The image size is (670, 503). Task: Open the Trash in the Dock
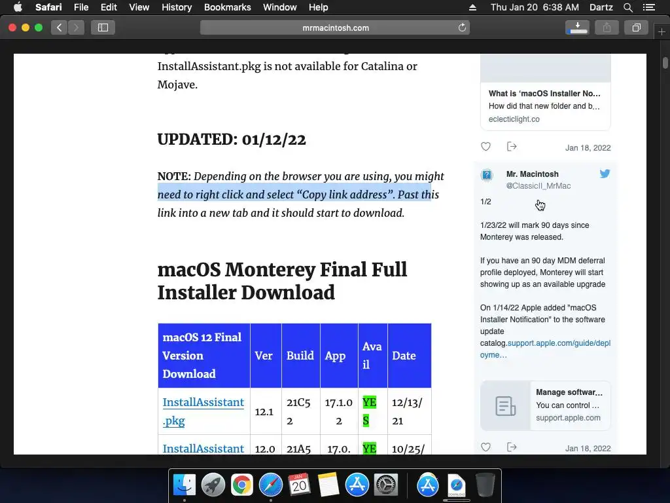coord(485,485)
